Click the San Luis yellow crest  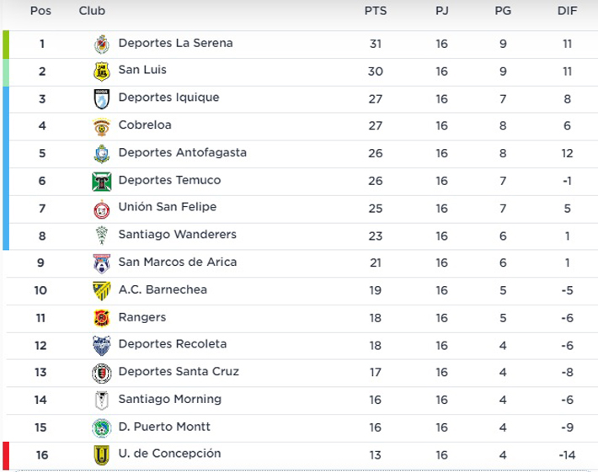[101, 72]
